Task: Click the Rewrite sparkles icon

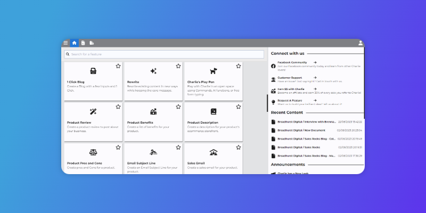Action: tap(153, 71)
